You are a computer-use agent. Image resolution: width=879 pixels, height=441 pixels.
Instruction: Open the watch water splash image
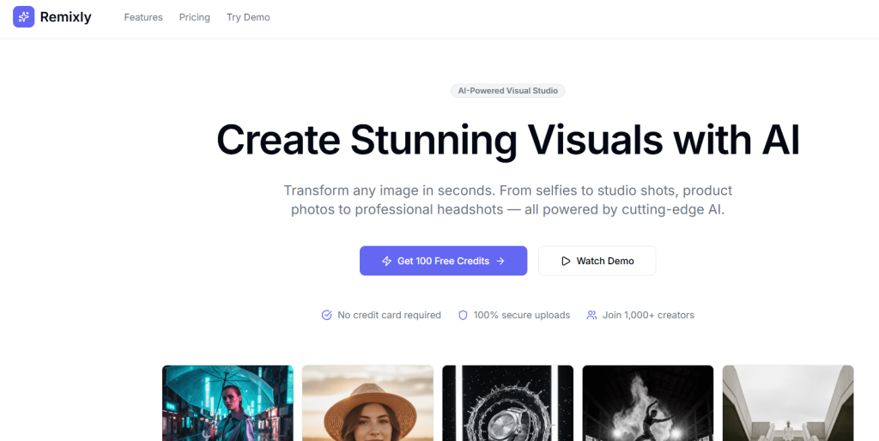pos(507,402)
